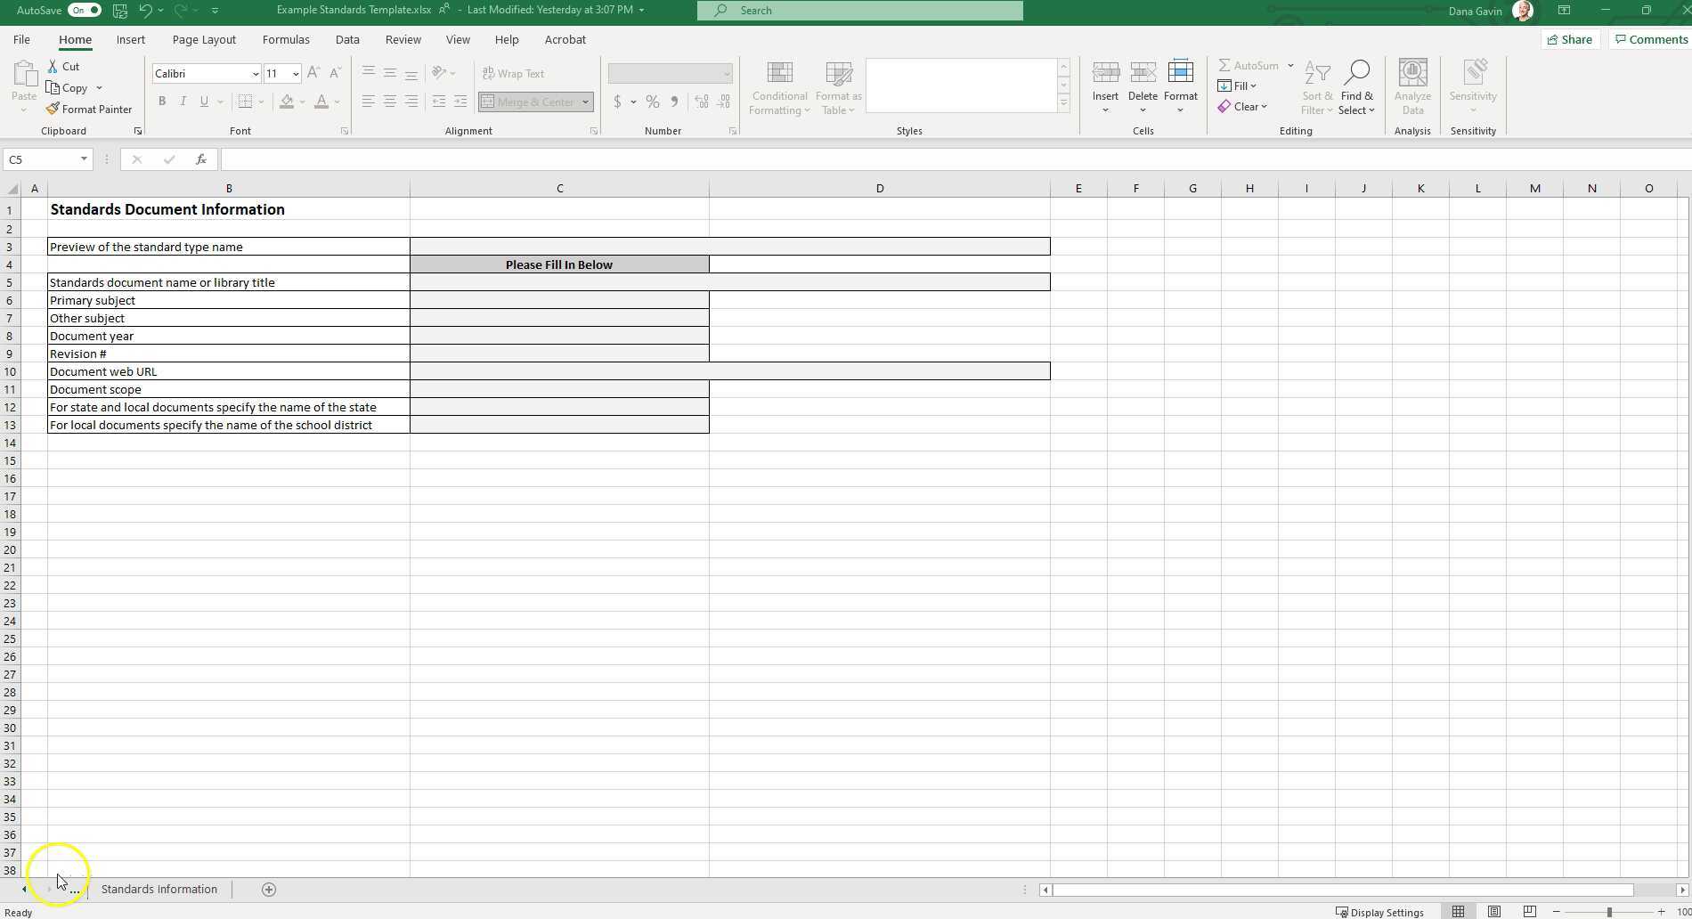The image size is (1692, 919).
Task: Open the Find & Select tool
Action: pos(1357,86)
